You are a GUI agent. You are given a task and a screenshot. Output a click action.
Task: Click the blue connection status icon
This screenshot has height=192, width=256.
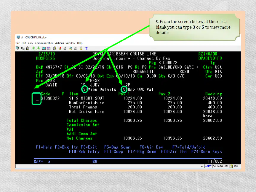point(208,166)
